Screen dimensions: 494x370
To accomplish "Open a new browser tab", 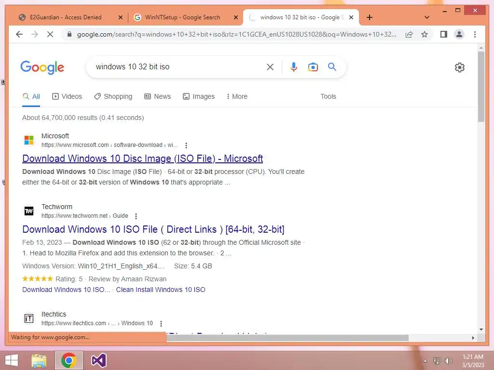I will coord(370,17).
